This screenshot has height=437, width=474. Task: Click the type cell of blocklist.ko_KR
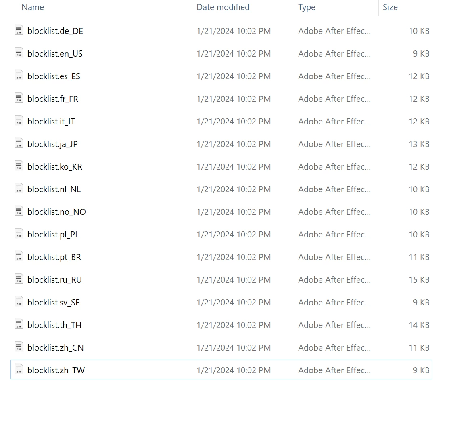334,167
